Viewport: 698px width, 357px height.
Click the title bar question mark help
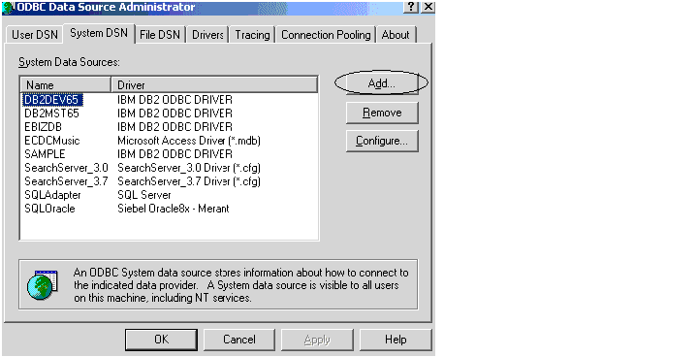tap(411, 7)
